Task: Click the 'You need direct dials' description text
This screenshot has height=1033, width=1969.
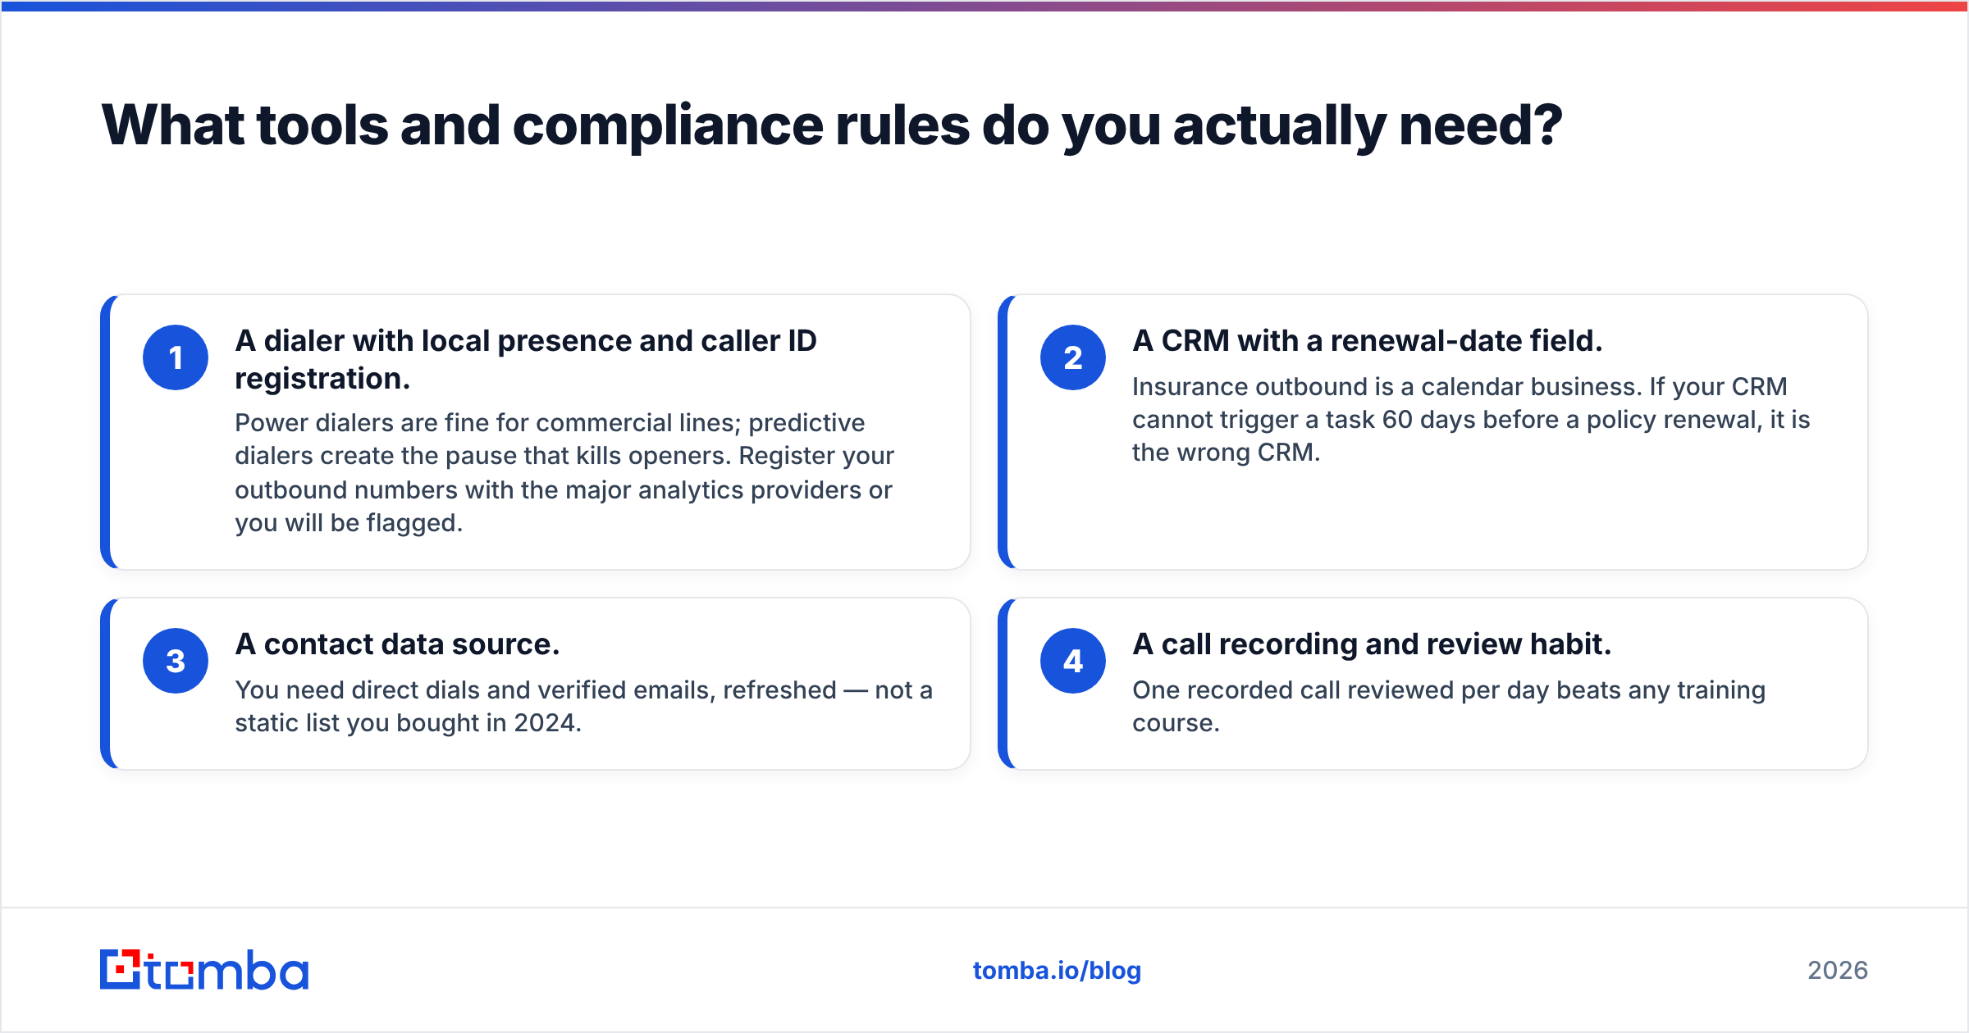Action: [584, 706]
